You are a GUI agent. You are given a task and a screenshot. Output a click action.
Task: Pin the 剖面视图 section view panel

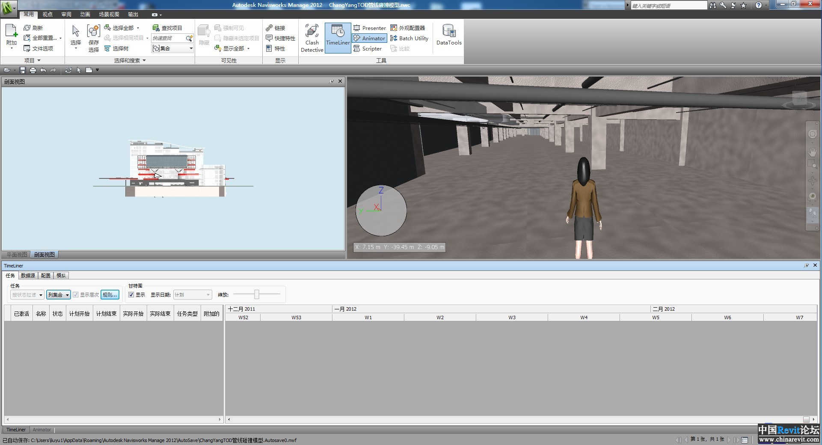(332, 81)
